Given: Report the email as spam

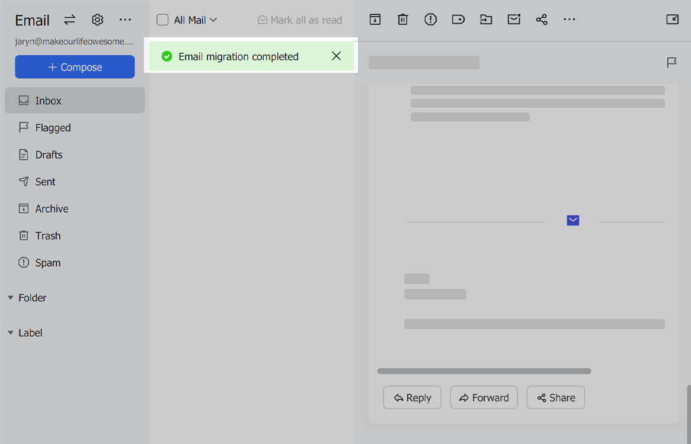Looking at the screenshot, I should 430,19.
